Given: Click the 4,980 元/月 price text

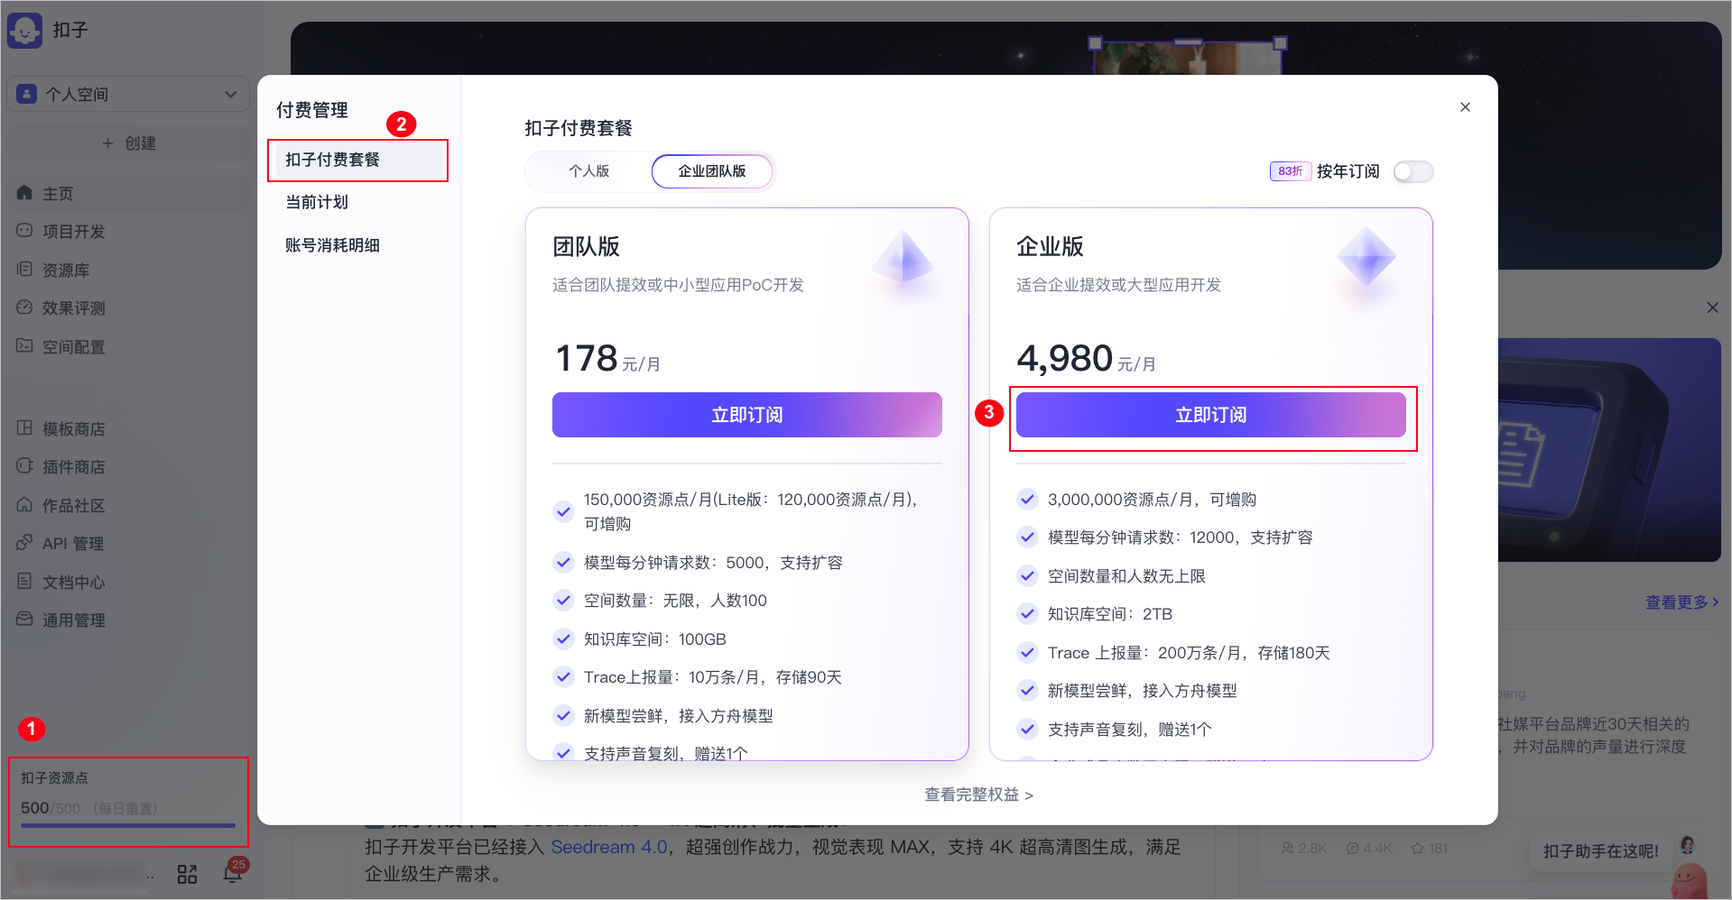Looking at the screenshot, I should 1086,359.
